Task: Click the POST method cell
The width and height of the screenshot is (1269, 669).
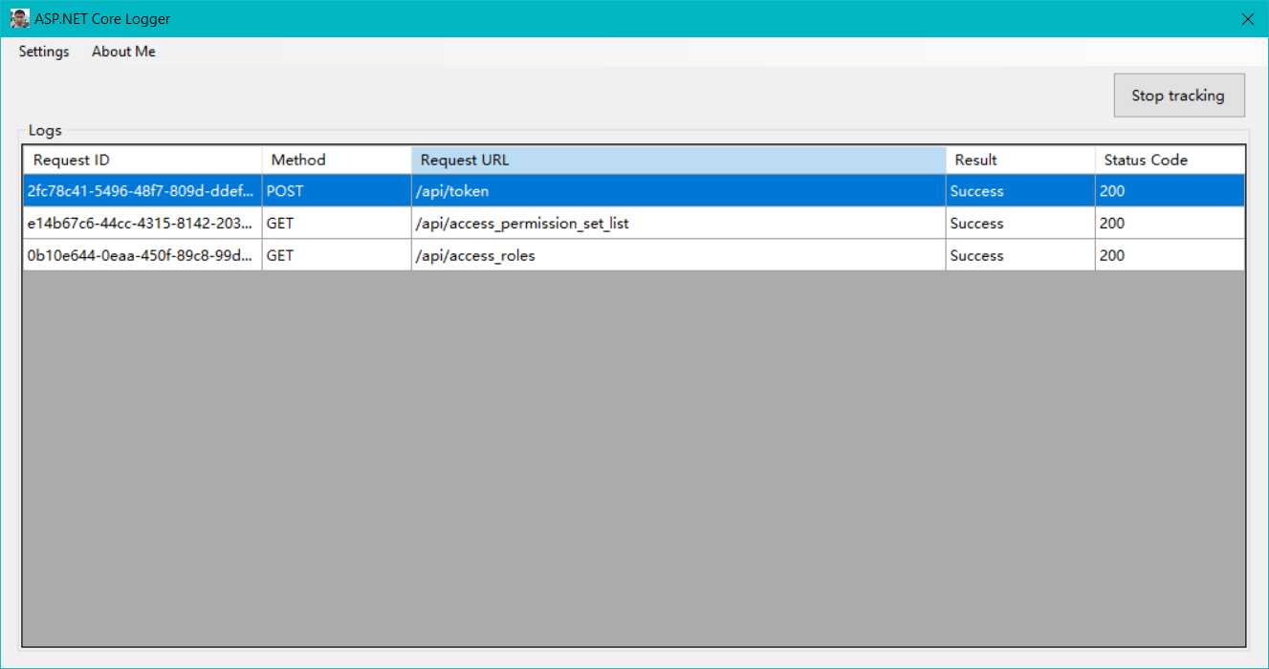Action: (337, 191)
